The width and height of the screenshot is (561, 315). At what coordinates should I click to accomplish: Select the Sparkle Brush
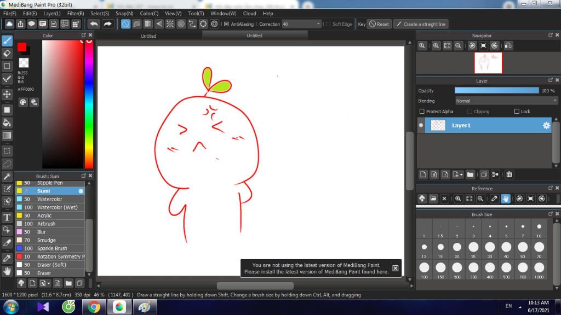(x=50, y=248)
